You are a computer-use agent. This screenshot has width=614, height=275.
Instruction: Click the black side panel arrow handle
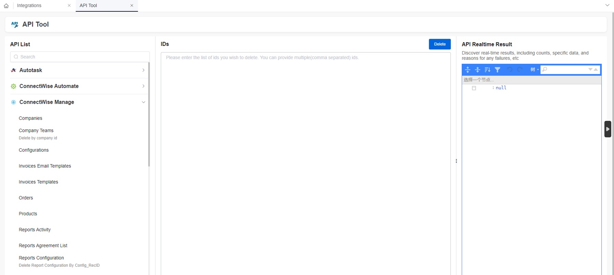pos(607,129)
